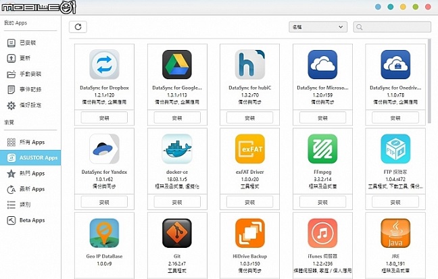Open the sort-by name dropdown
Viewport: 438px width, 279px height.
pos(318,27)
